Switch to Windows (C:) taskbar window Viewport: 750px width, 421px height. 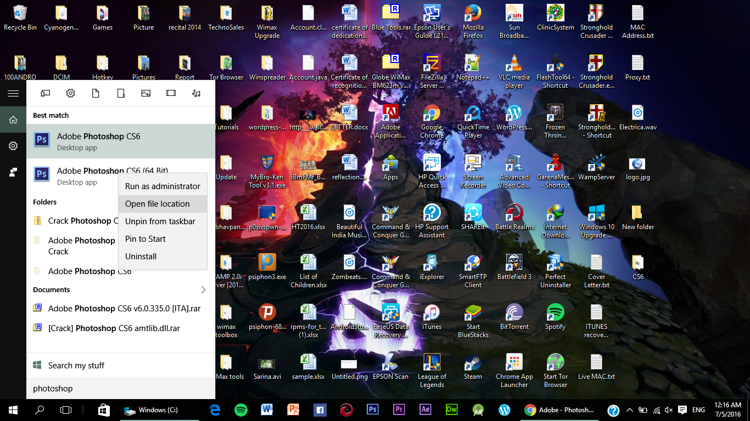coord(158,410)
